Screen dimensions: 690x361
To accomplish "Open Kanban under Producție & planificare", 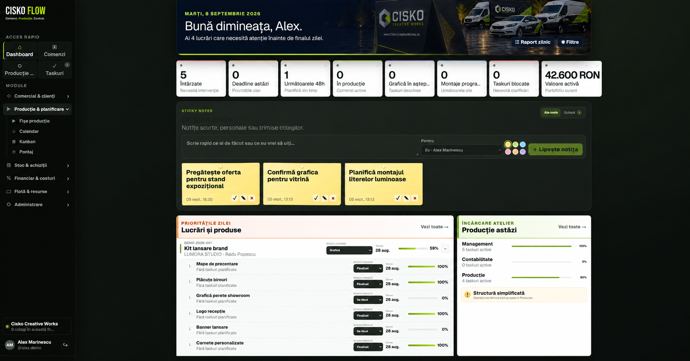I will 27,142.
